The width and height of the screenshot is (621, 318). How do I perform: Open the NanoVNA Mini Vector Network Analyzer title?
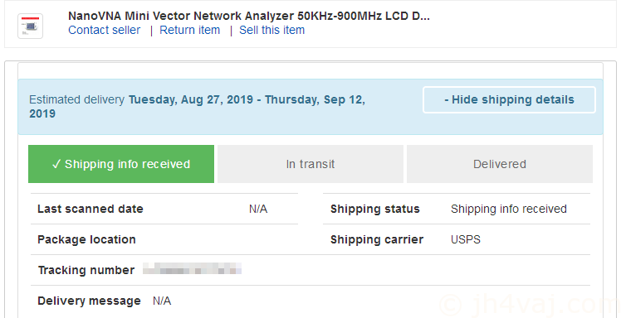[x=249, y=16]
